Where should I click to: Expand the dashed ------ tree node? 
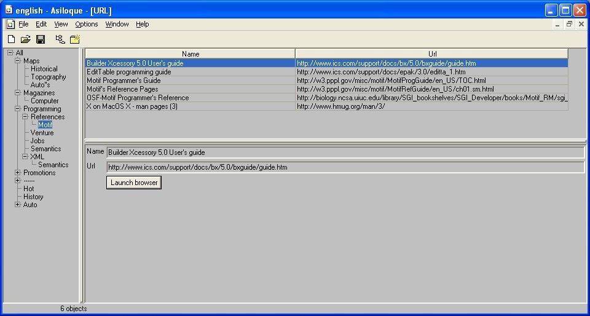coord(18,181)
